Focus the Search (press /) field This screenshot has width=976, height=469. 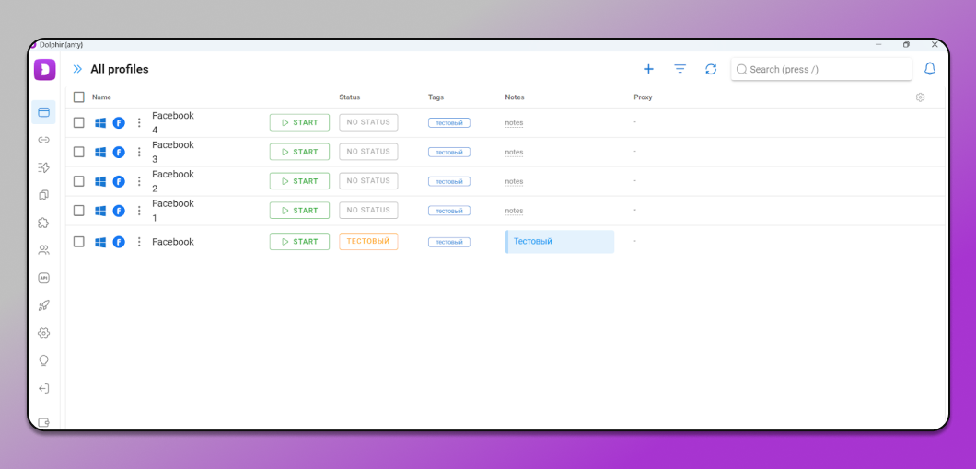coord(821,69)
